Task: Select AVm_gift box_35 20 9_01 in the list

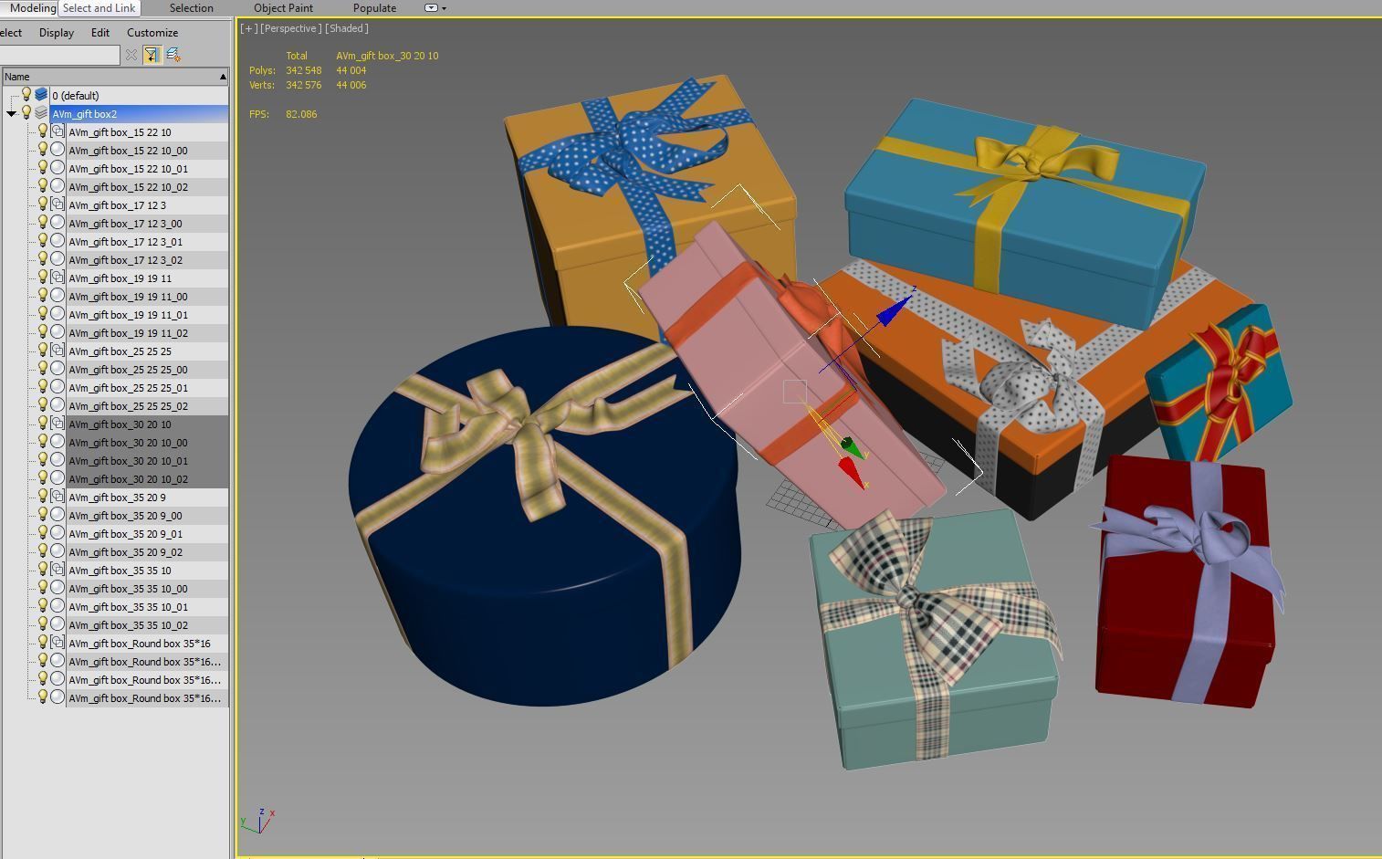Action: (x=147, y=533)
